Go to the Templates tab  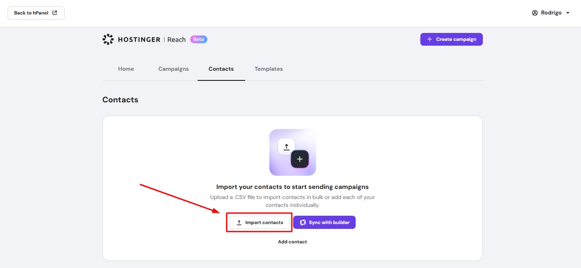[x=268, y=69]
